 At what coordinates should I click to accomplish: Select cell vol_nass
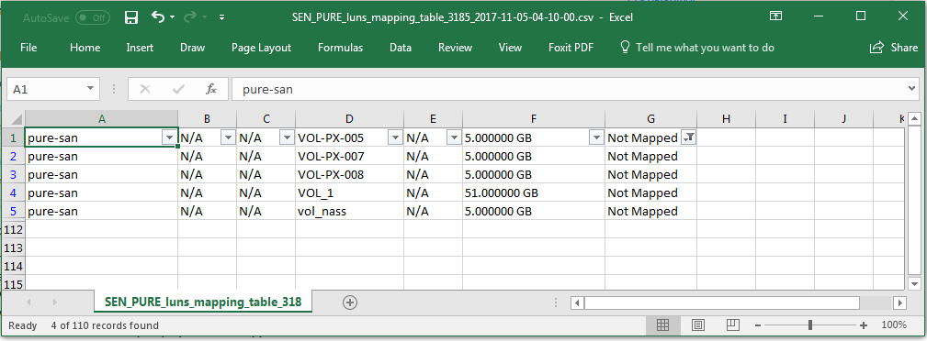[349, 211]
